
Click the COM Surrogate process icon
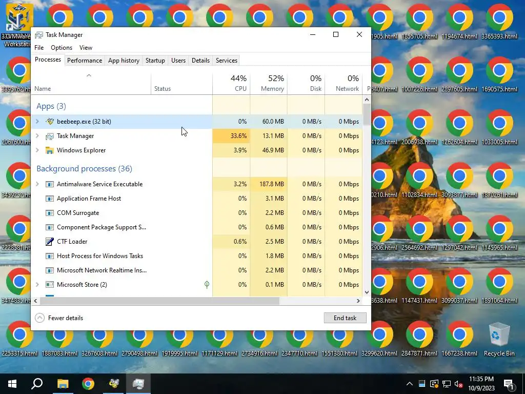click(x=50, y=213)
